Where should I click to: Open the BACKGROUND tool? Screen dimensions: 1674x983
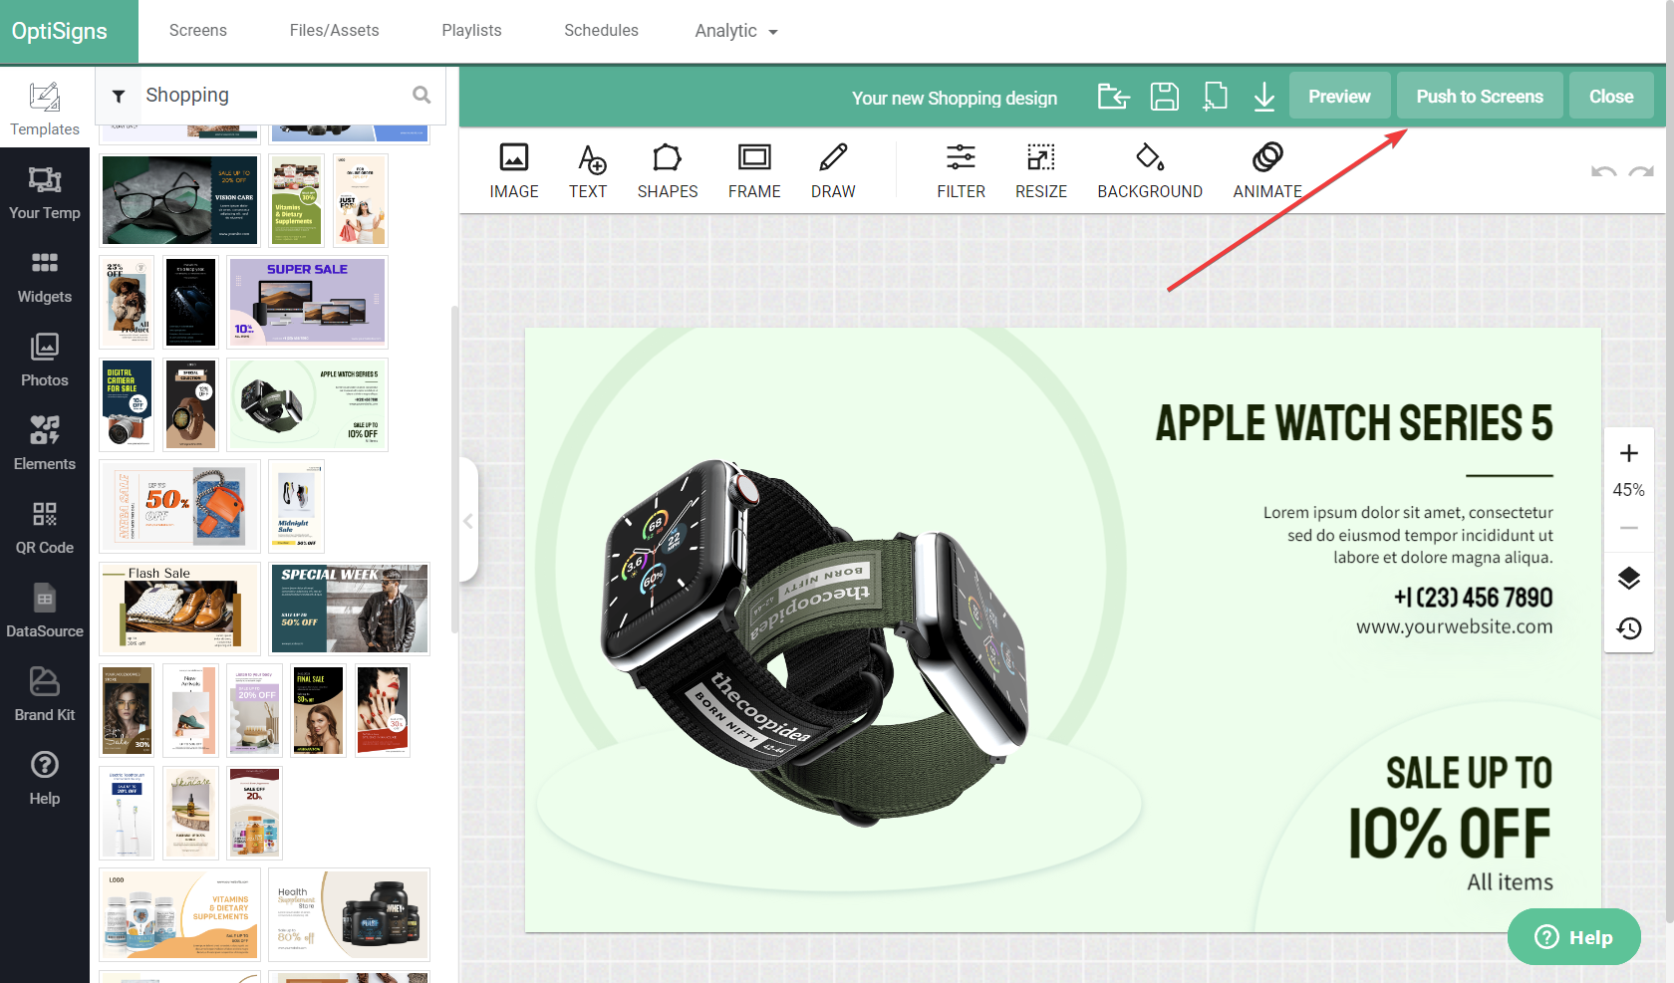(1150, 170)
